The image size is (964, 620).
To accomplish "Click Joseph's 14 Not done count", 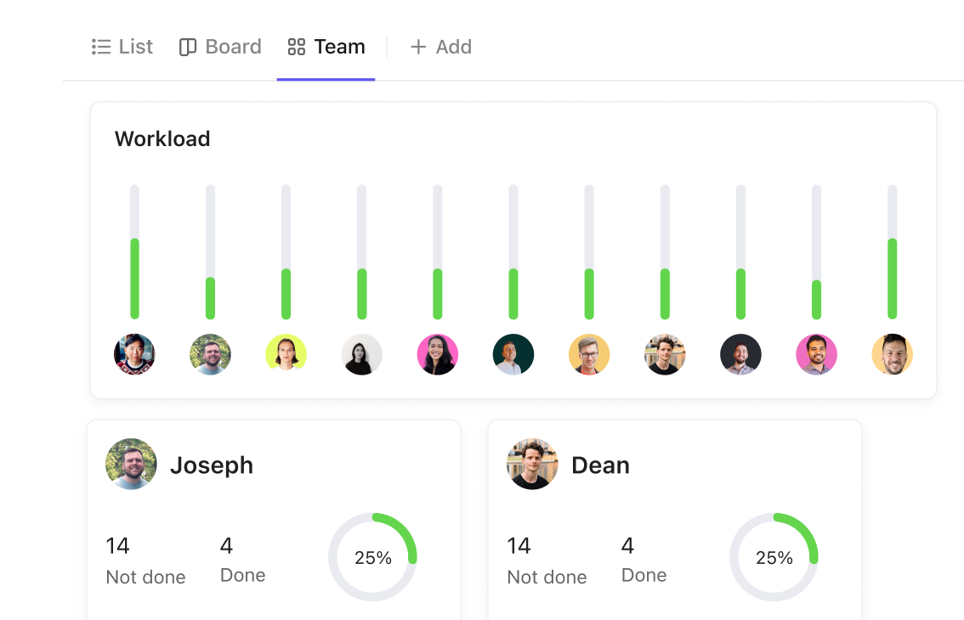I will pos(145,561).
